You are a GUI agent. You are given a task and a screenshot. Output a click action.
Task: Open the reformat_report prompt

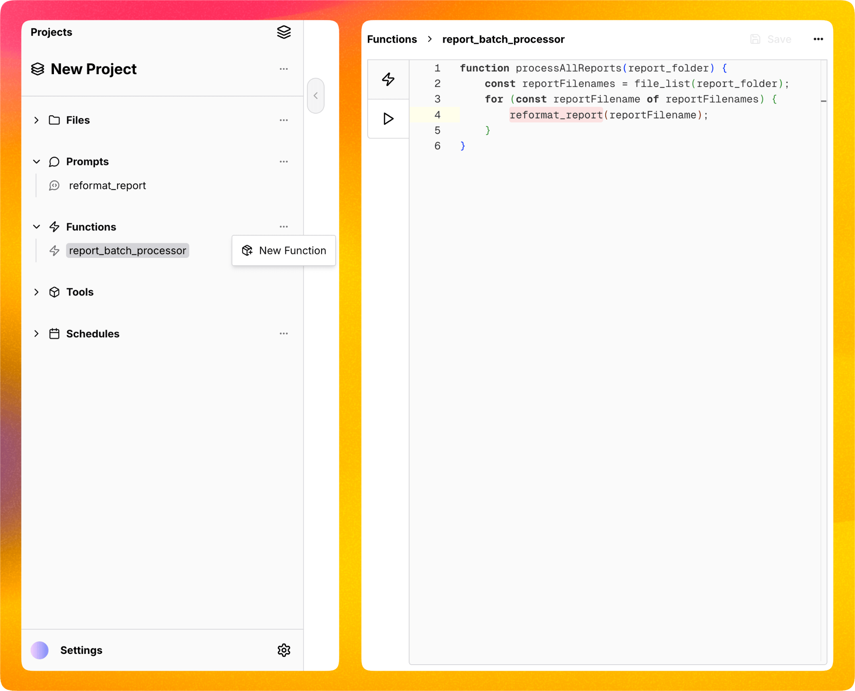pos(107,185)
